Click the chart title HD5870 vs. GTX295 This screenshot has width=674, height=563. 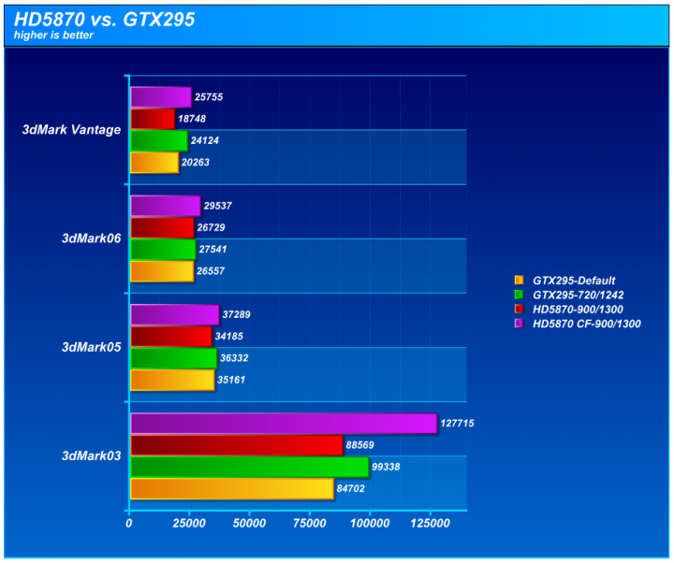105,20
